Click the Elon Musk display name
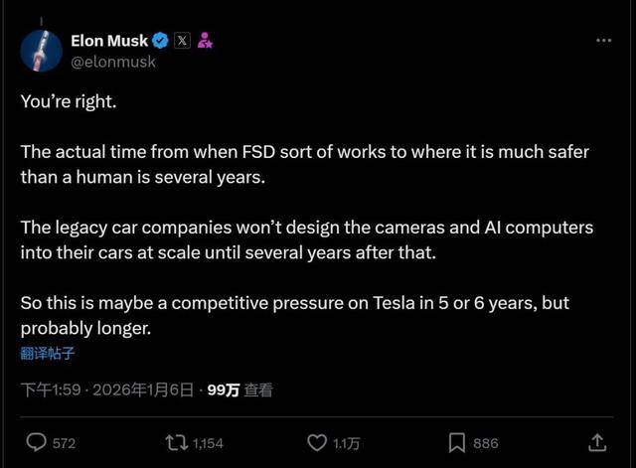636x468 pixels. tap(109, 41)
